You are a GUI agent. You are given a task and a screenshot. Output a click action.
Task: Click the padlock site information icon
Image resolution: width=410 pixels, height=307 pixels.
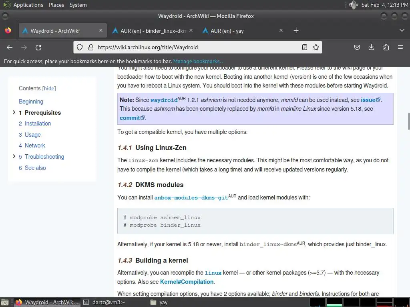click(91, 47)
